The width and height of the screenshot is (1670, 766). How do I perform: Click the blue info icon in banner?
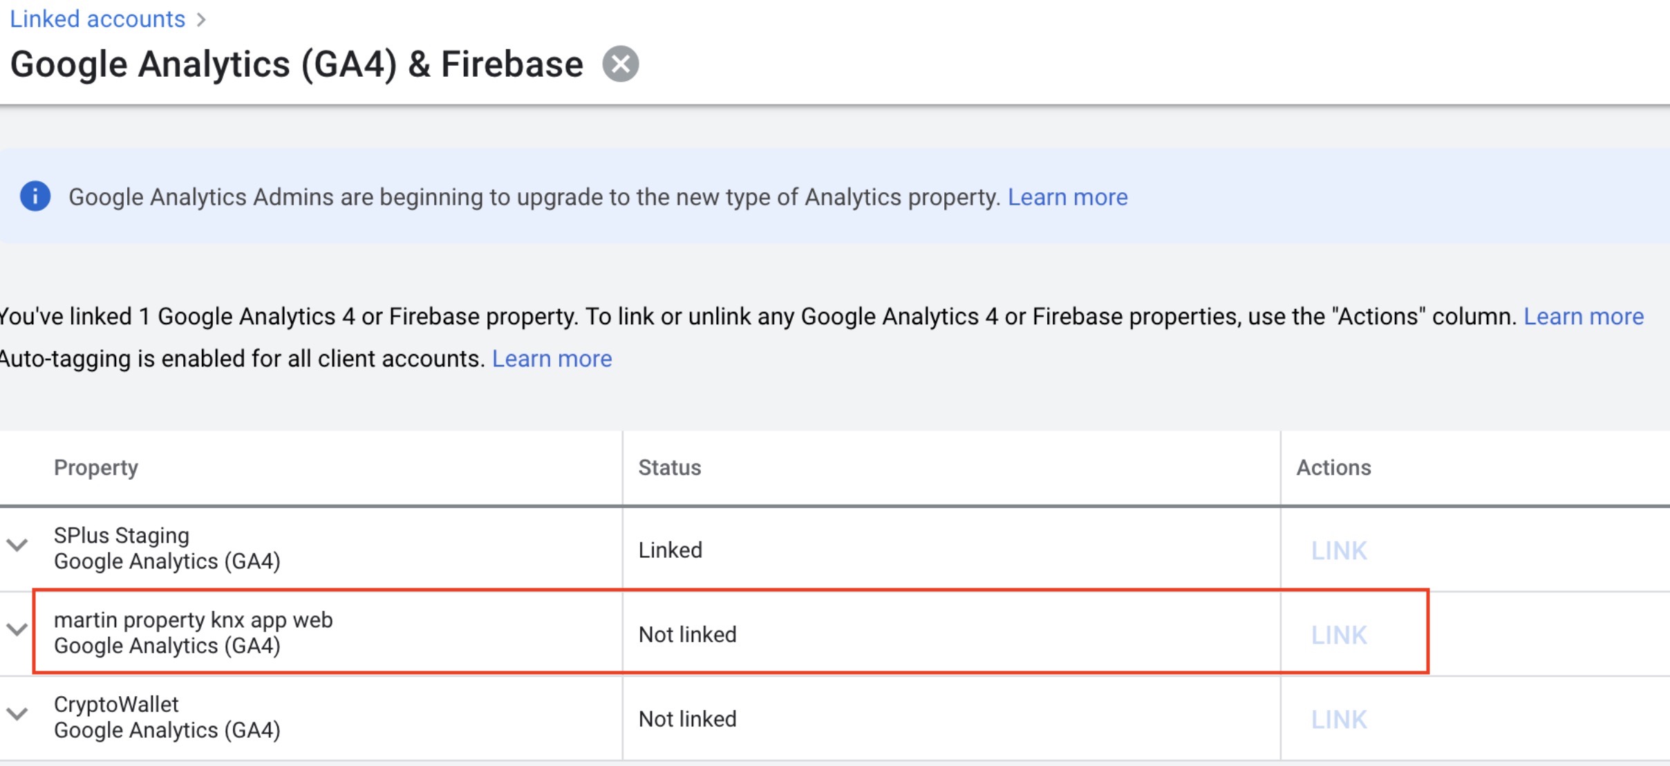click(35, 196)
